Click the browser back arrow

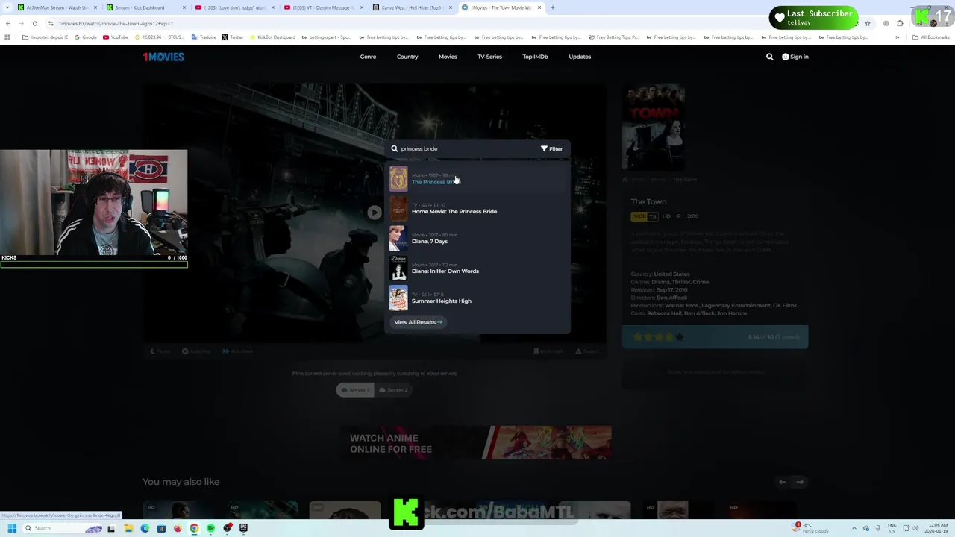click(x=8, y=23)
